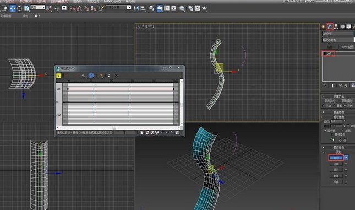This screenshot has width=355, height=210.
Task: Open Render Setup icon
Action: coord(190,8)
